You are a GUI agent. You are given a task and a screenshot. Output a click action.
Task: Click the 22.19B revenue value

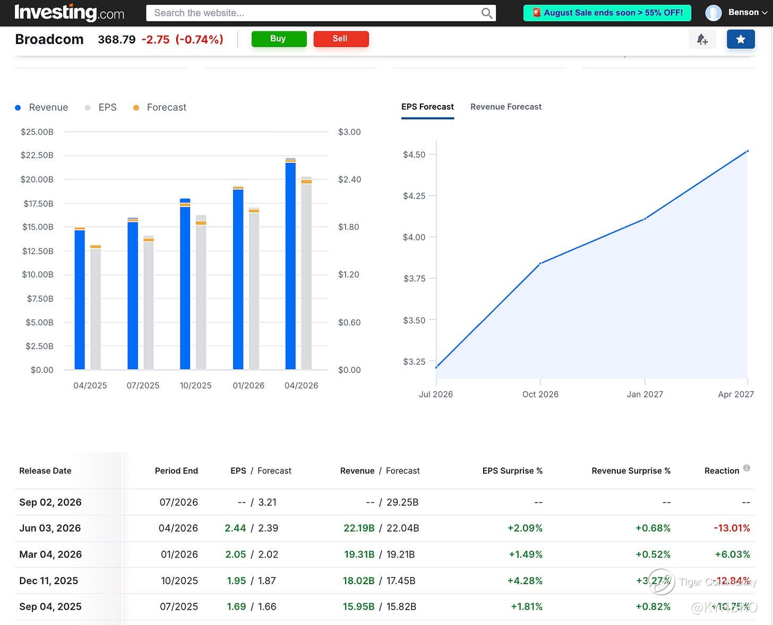click(359, 528)
